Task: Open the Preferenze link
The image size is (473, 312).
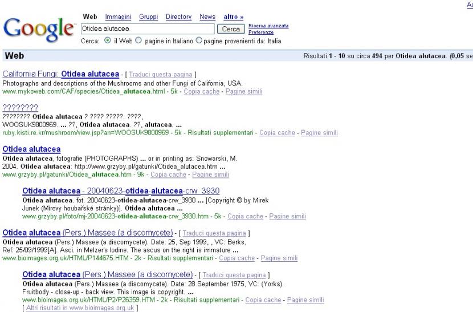Action: click(261, 32)
